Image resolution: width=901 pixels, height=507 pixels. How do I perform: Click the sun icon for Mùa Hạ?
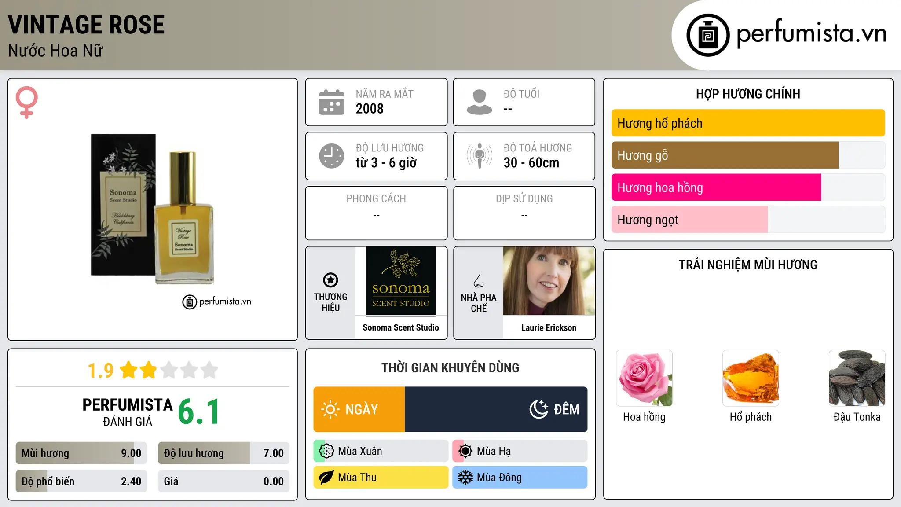[x=465, y=451]
